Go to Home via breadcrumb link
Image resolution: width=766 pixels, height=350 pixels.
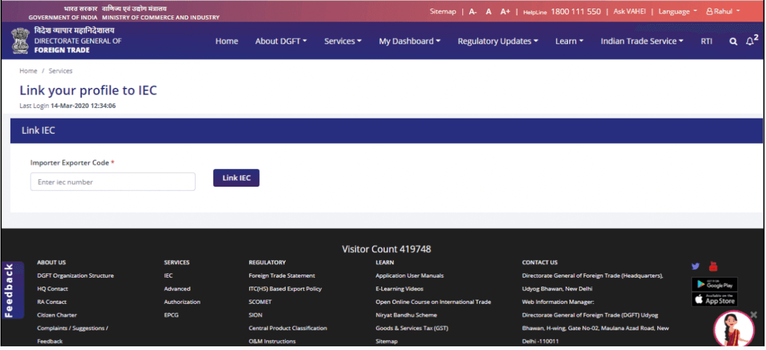tap(28, 71)
